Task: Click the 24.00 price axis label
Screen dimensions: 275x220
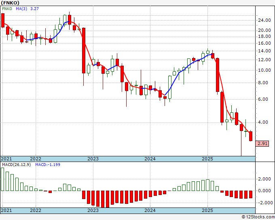Action: point(264,20)
